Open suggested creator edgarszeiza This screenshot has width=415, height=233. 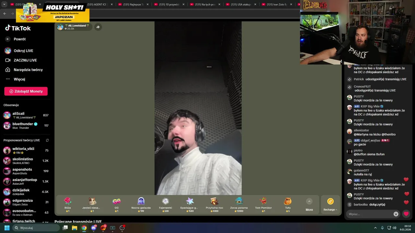click(26, 202)
